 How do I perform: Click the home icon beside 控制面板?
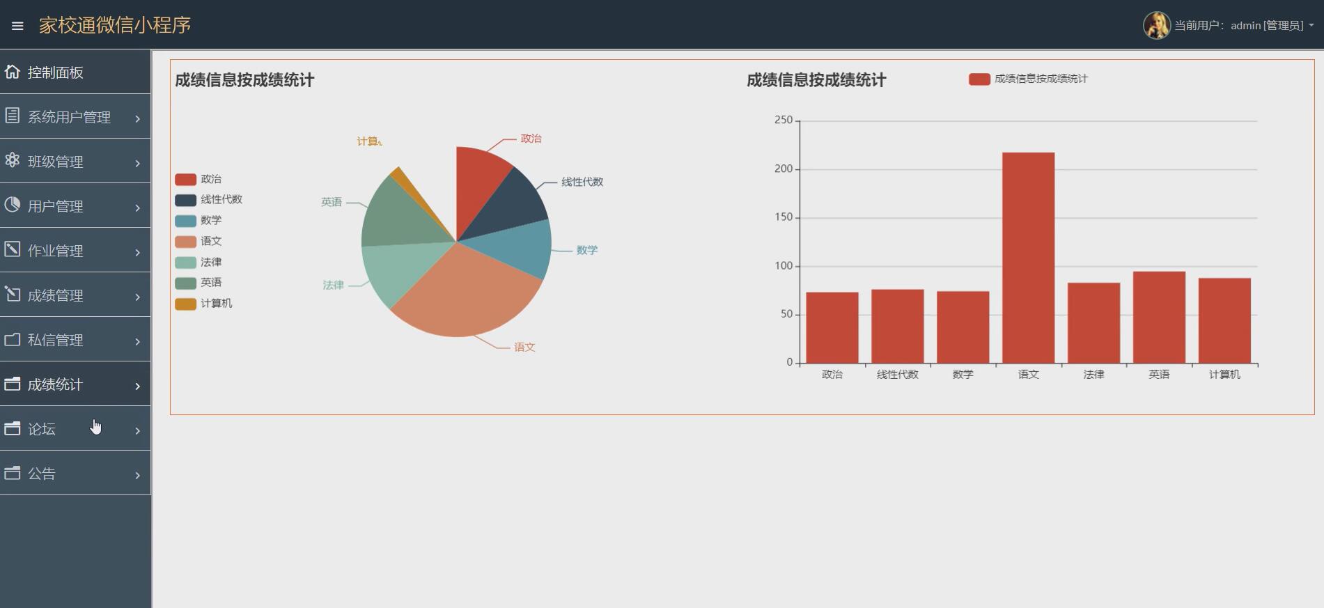point(13,72)
